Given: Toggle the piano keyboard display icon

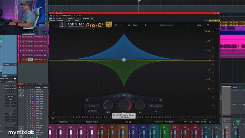Looking at the screenshot, I should point(53,118).
